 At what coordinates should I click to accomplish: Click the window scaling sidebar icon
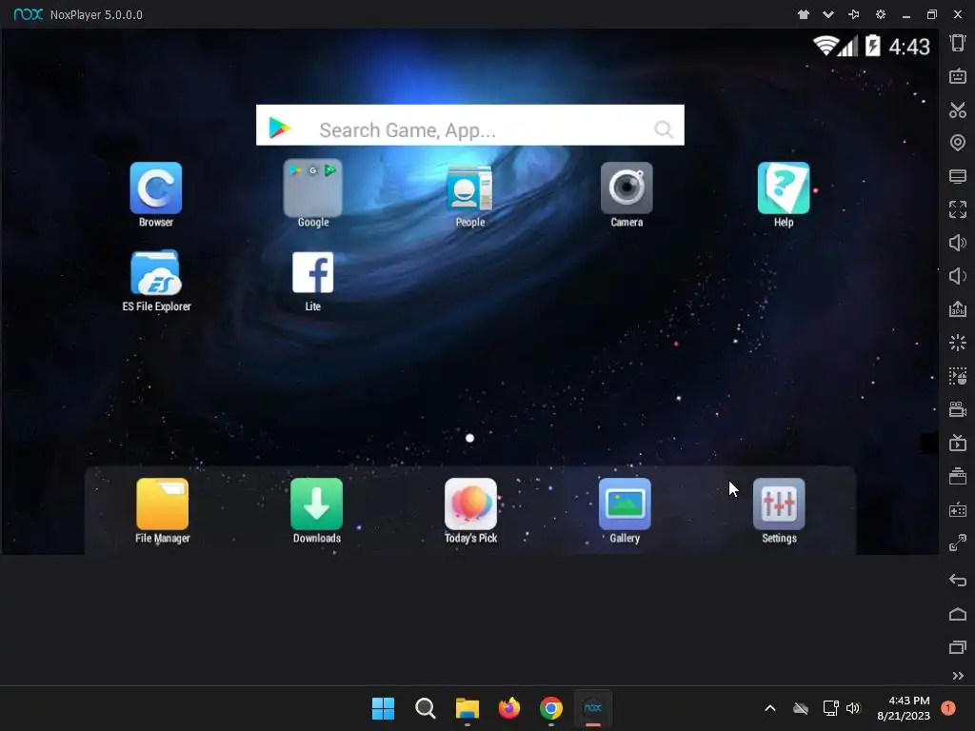pyautogui.click(x=958, y=543)
